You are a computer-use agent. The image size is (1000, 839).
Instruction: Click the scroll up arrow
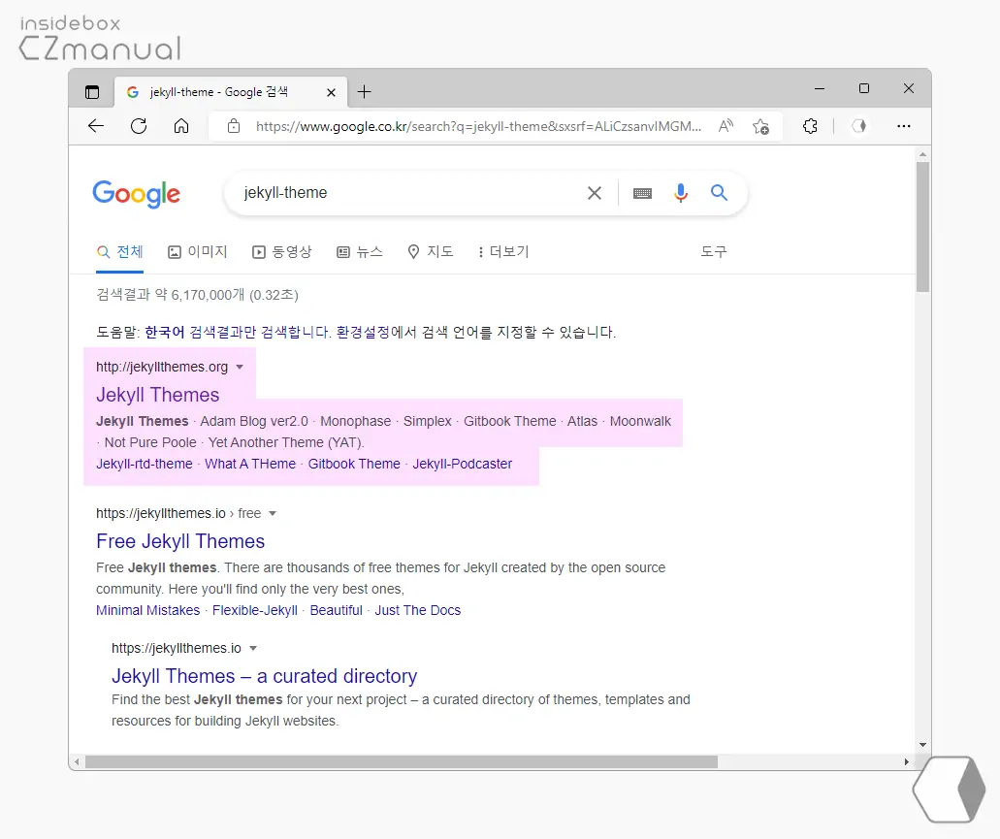tap(922, 155)
